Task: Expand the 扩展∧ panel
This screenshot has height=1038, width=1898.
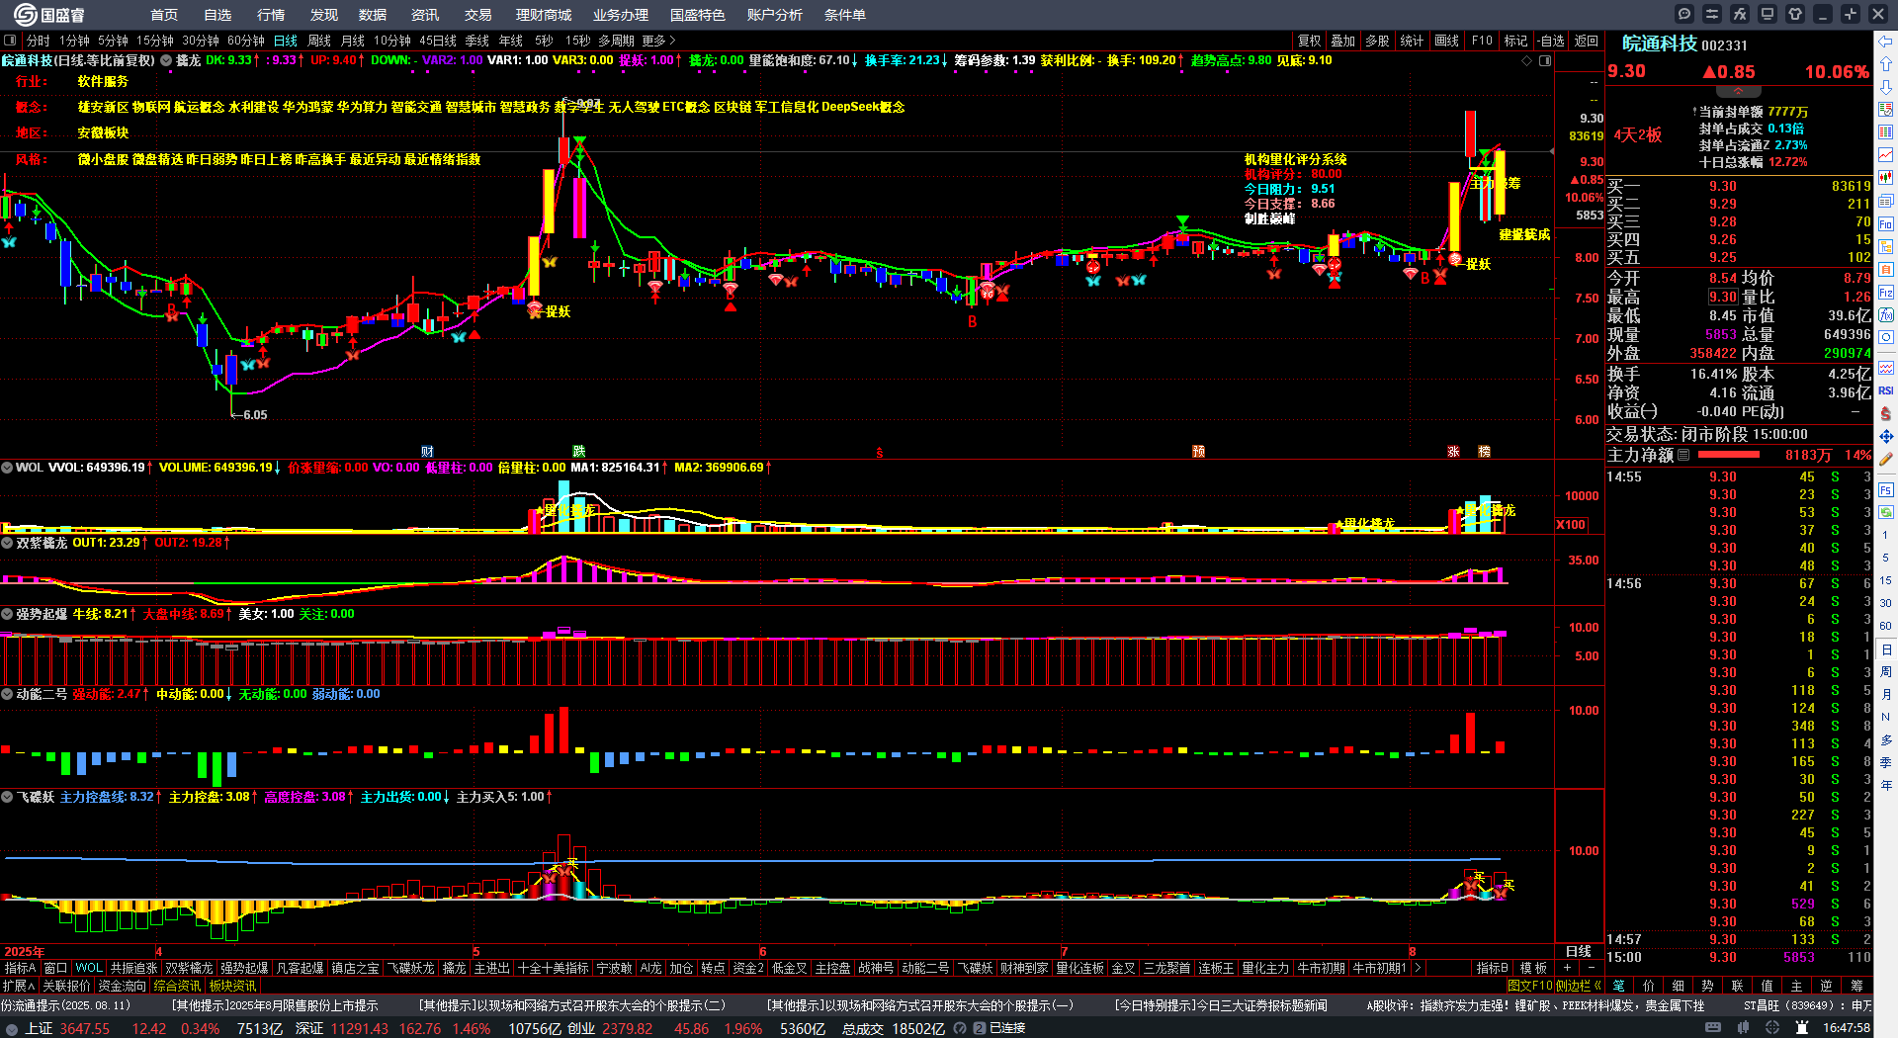Action: pos(19,986)
